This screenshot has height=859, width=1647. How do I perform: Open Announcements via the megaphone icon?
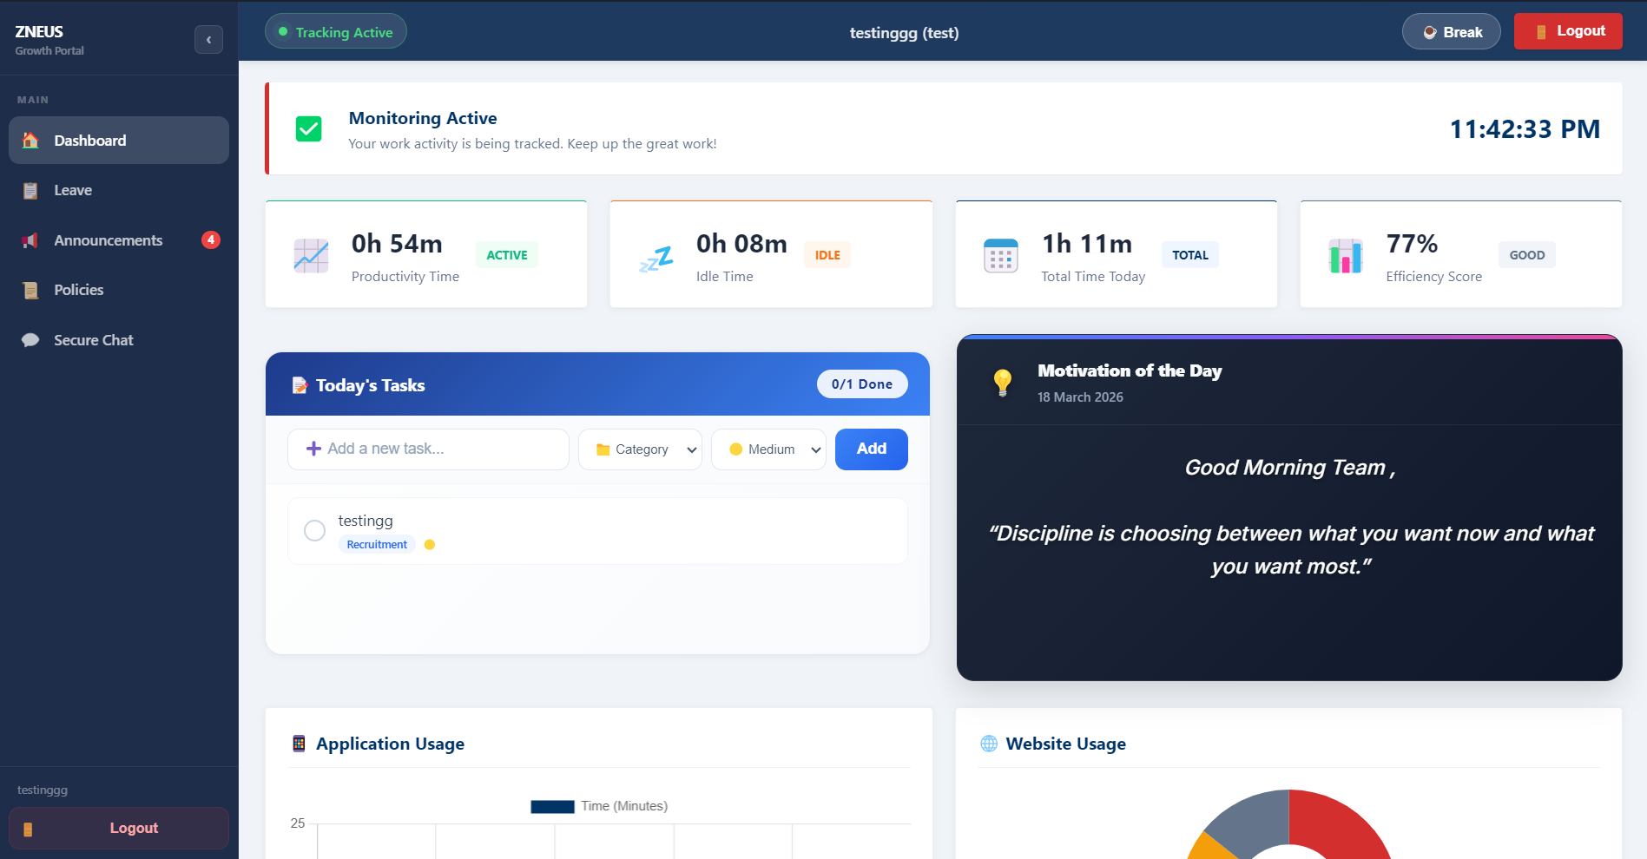click(30, 240)
